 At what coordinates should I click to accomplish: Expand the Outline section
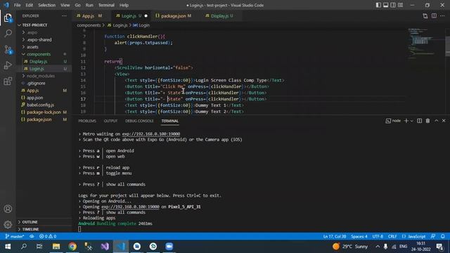point(30,222)
